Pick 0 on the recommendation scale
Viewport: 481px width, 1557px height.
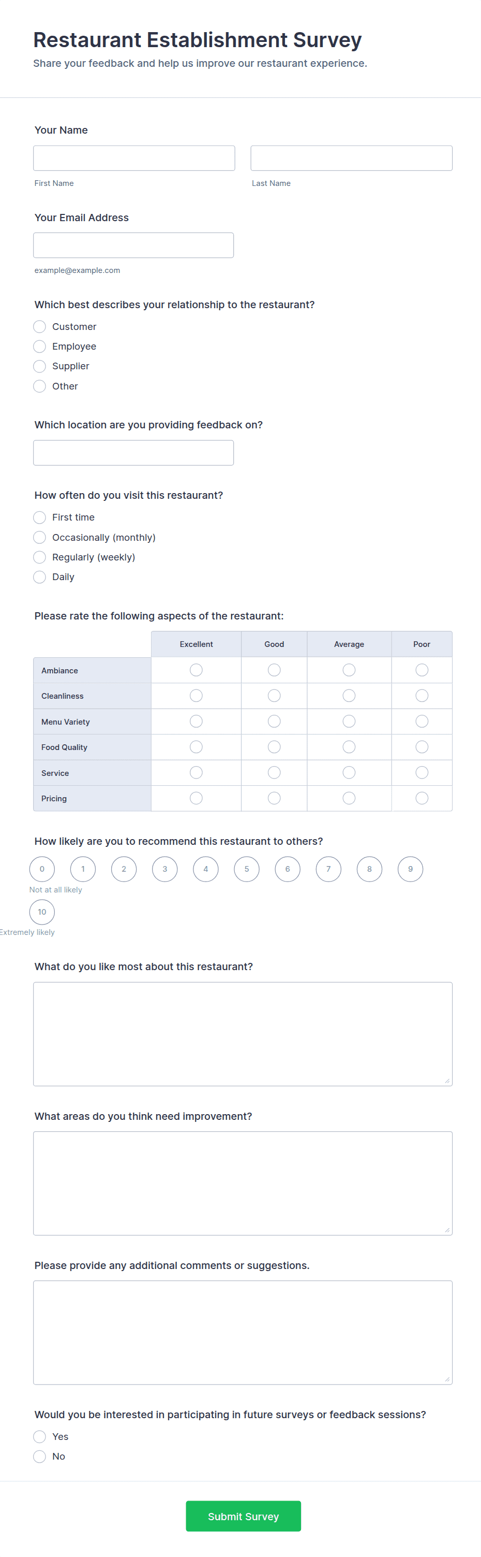[42, 869]
